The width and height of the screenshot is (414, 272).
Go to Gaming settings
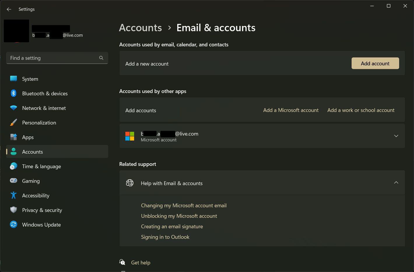tap(57, 181)
